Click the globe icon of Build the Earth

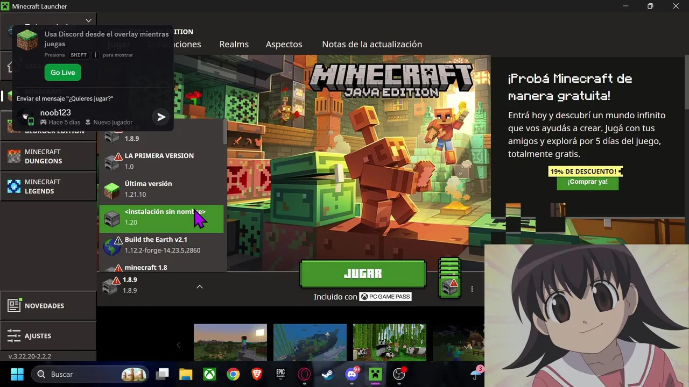[111, 247]
